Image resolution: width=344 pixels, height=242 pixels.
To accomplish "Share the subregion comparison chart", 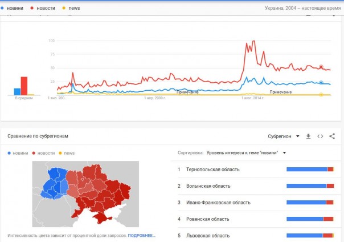I will pyautogui.click(x=332, y=136).
